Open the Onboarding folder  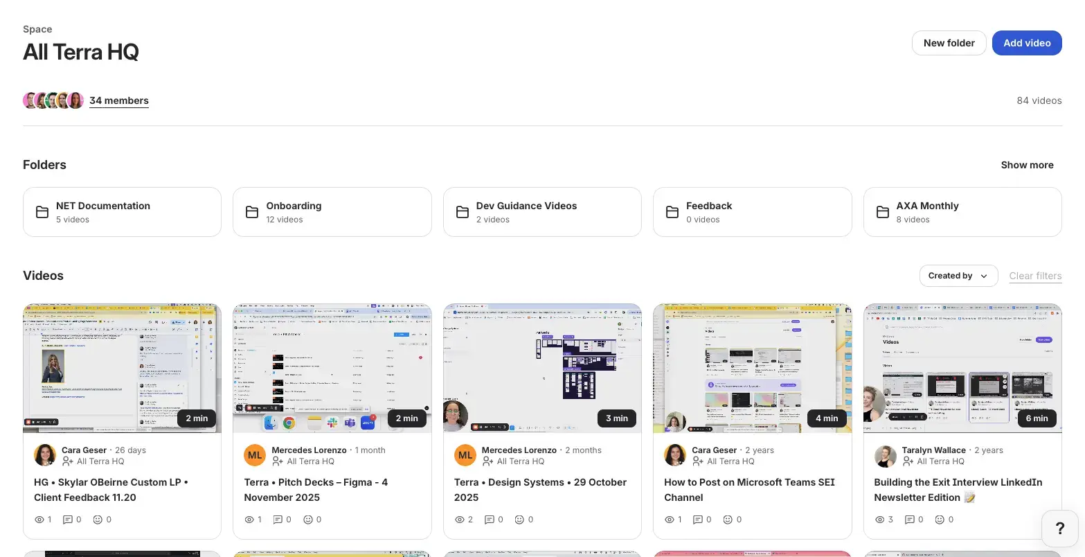click(x=332, y=212)
